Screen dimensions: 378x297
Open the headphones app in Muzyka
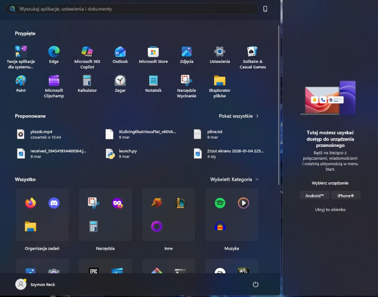coord(220,226)
